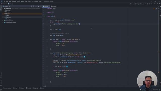The height and width of the screenshot is (91, 161).
Task: Close the main.go editor tab
Action: click(x=49, y=6)
